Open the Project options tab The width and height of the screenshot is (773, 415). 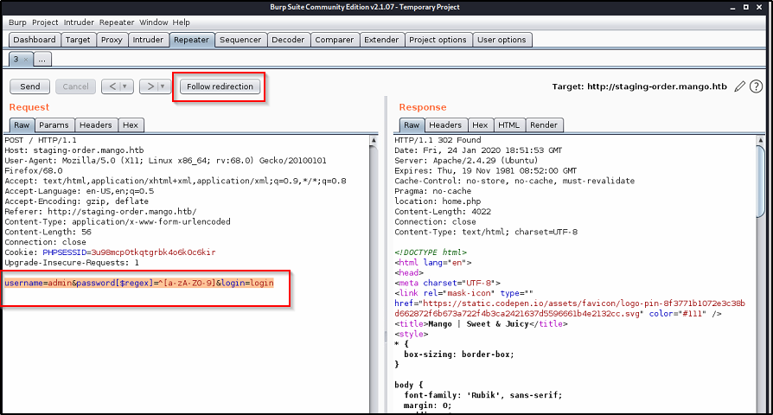point(438,40)
